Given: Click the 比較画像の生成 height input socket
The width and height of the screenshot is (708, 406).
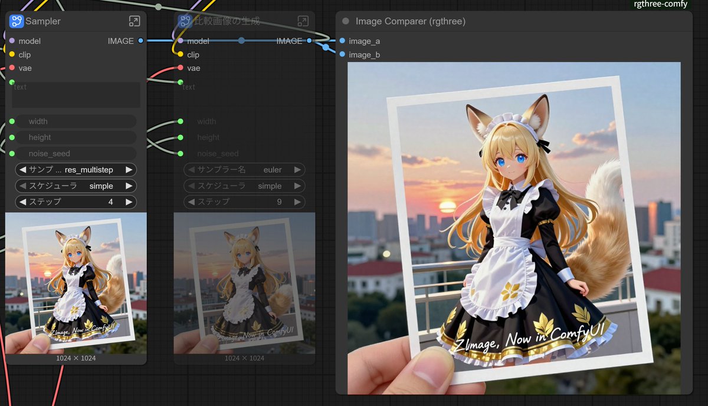Looking at the screenshot, I should tap(181, 137).
